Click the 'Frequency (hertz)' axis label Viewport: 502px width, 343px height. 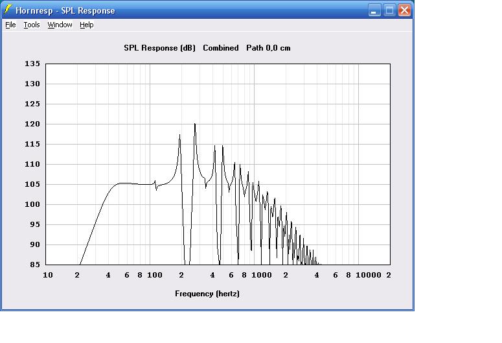pyautogui.click(x=207, y=294)
